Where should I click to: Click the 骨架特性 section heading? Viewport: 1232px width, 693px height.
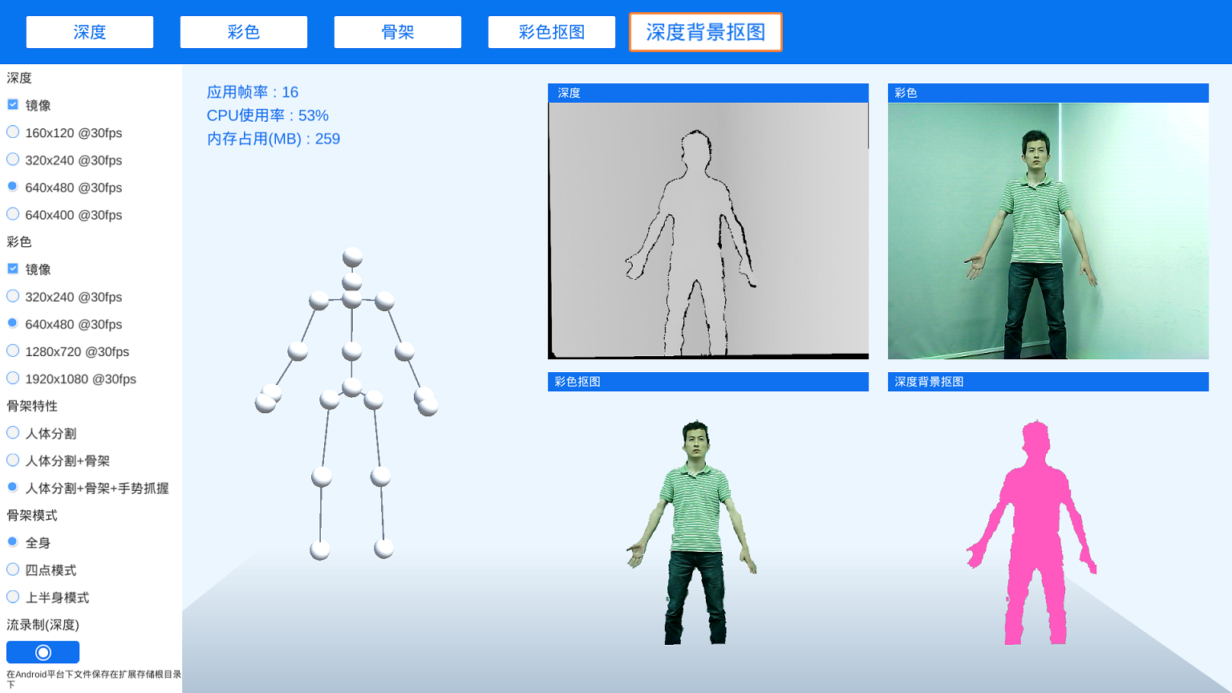[32, 406]
